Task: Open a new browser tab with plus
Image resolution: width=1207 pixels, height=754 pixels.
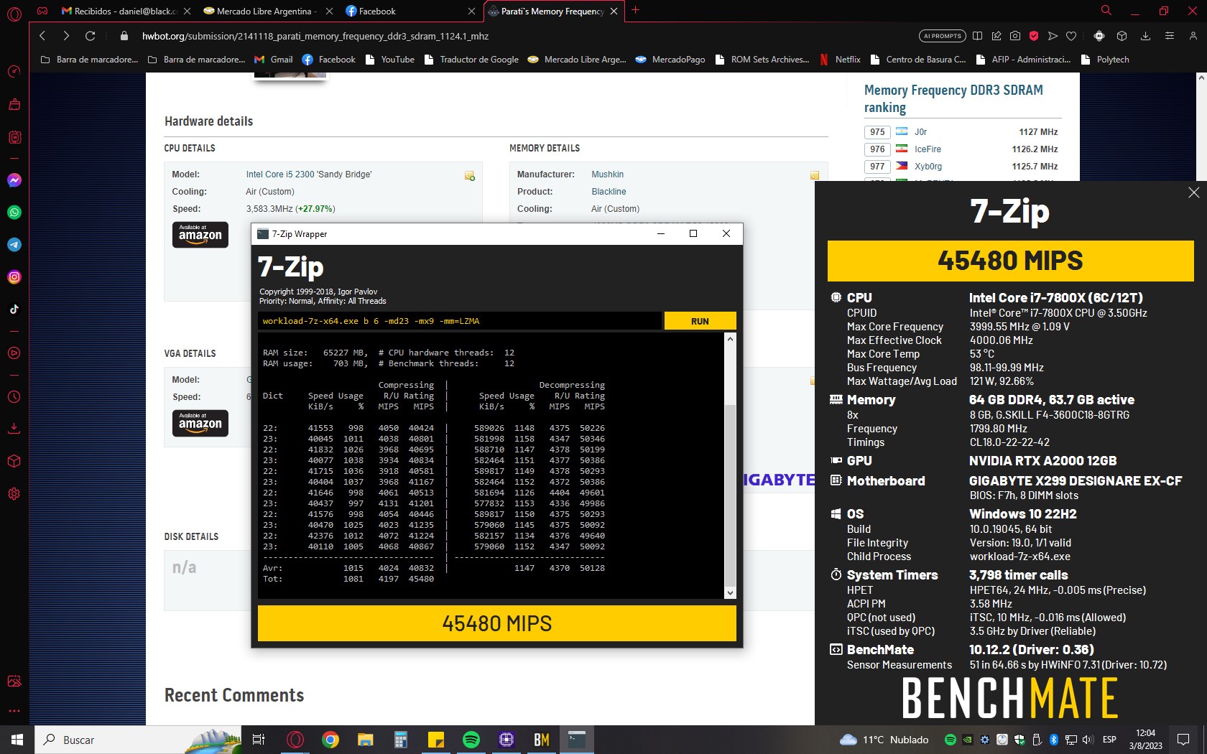Action: pos(635,10)
